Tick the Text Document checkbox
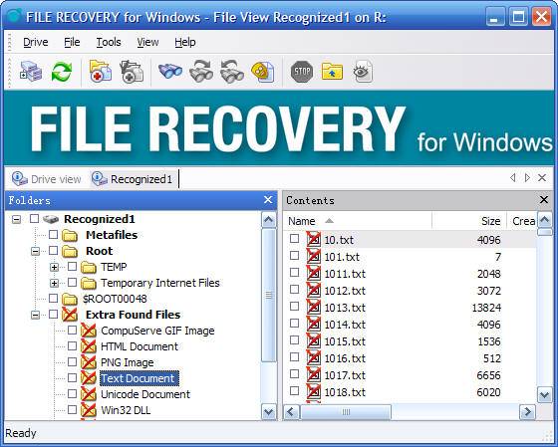Screen dimensions: 558x447 pos(72,377)
